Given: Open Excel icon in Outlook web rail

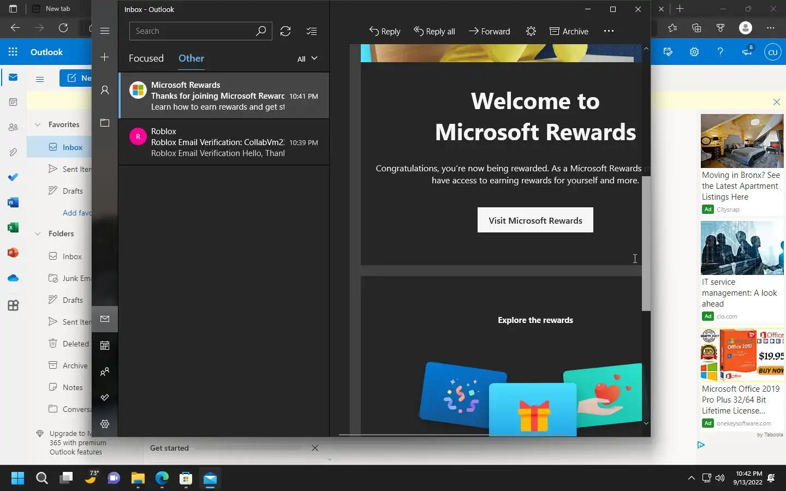Looking at the screenshot, I should tap(13, 227).
